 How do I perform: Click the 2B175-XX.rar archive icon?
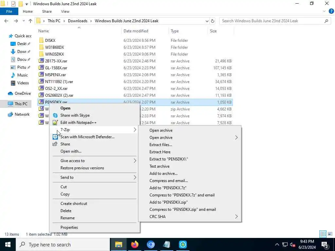coord(41,61)
